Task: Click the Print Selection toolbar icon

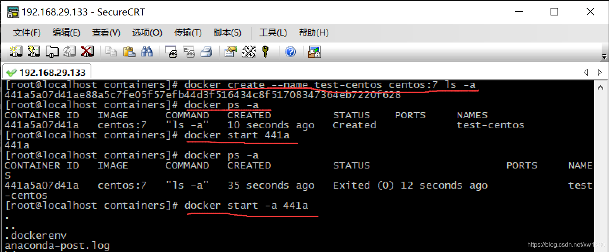Action: pyautogui.click(x=189, y=52)
